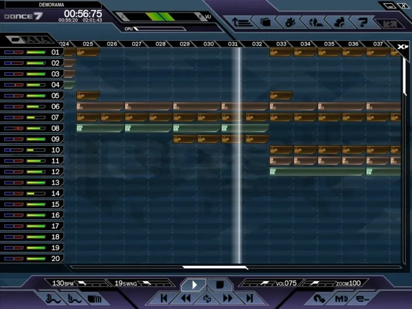Select the track 05 clip at bar 025
The width and height of the screenshot is (412, 309).
[x=88, y=95]
